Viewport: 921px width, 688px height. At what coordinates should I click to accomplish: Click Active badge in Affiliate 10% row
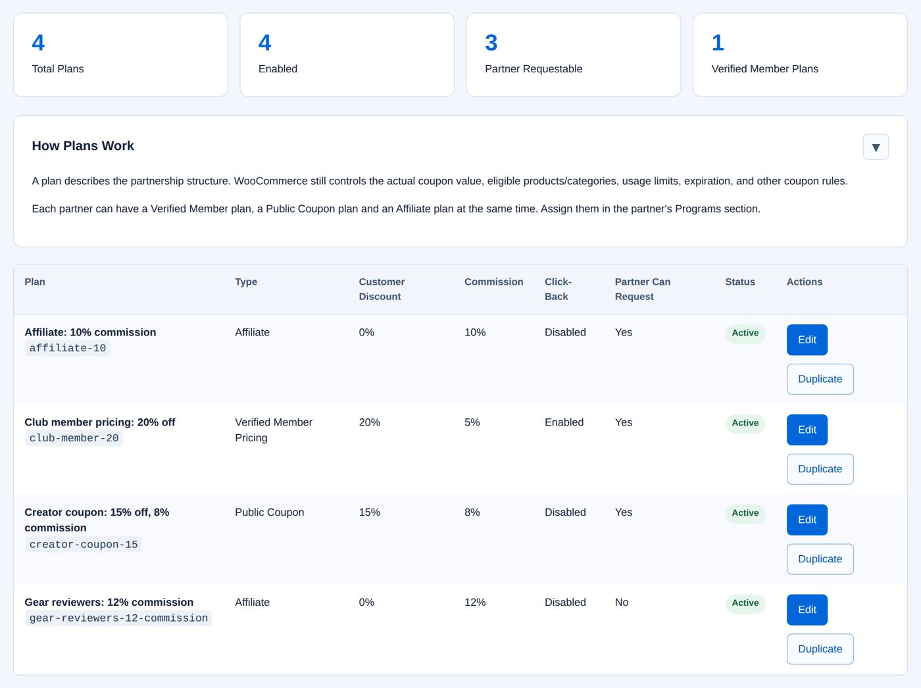tap(745, 333)
